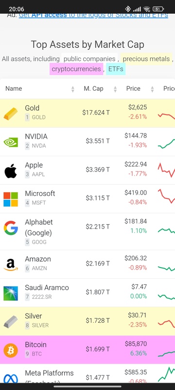Screen dimensions: 175x390
Task: Filter by precious metals tag
Action: tap(146, 59)
